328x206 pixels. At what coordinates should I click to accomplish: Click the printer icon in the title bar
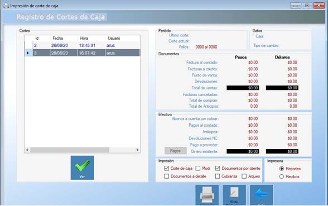point(6,6)
